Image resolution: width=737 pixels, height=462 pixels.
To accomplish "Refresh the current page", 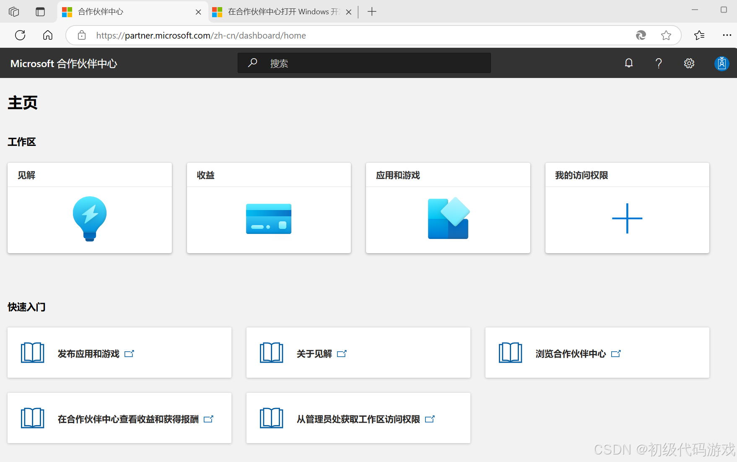I will [x=20, y=35].
